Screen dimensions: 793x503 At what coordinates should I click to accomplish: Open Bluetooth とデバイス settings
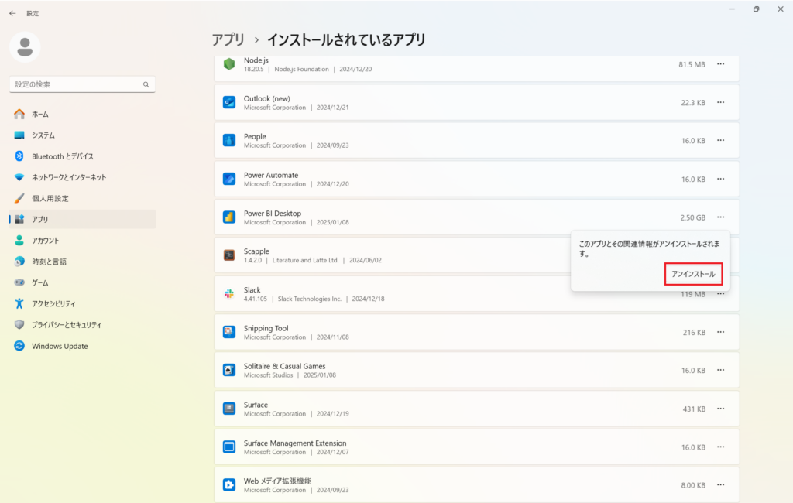click(82, 156)
